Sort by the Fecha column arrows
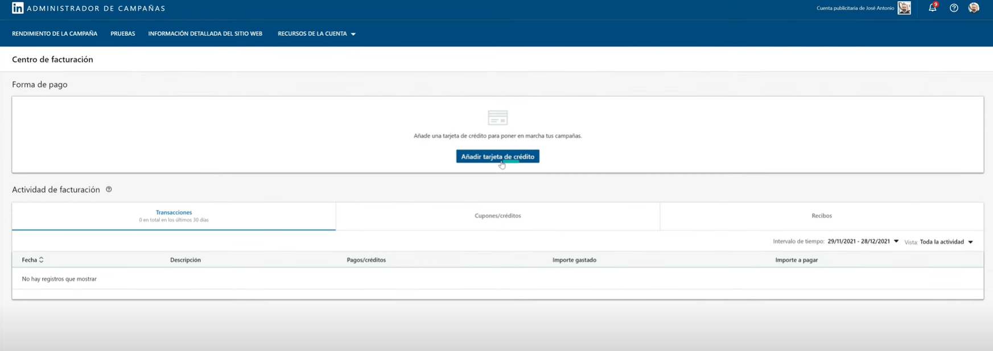The image size is (993, 351). point(41,260)
